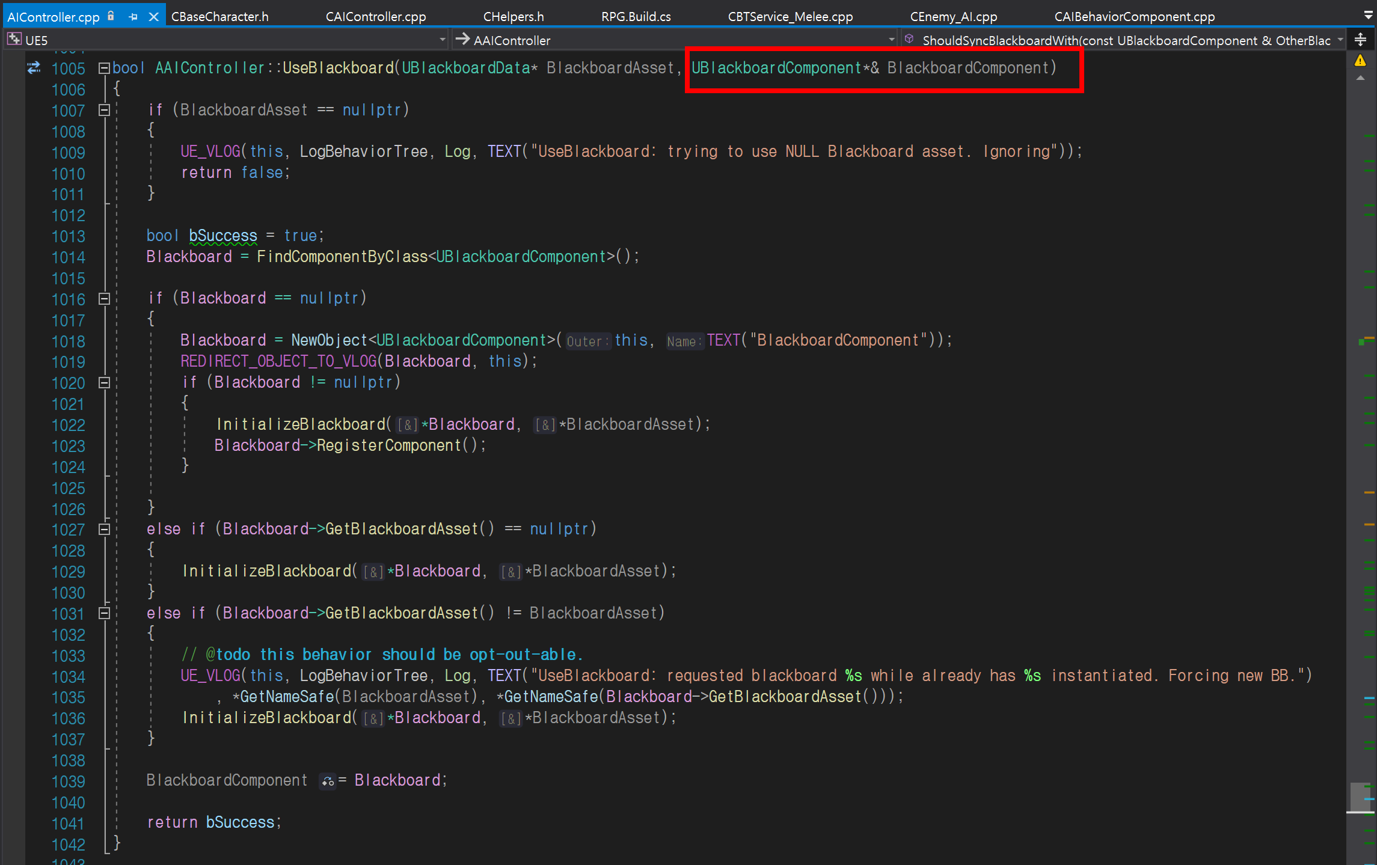Click UBlackboardData* parameter type on line 1005
The height and width of the screenshot is (865, 1377).
pos(470,68)
